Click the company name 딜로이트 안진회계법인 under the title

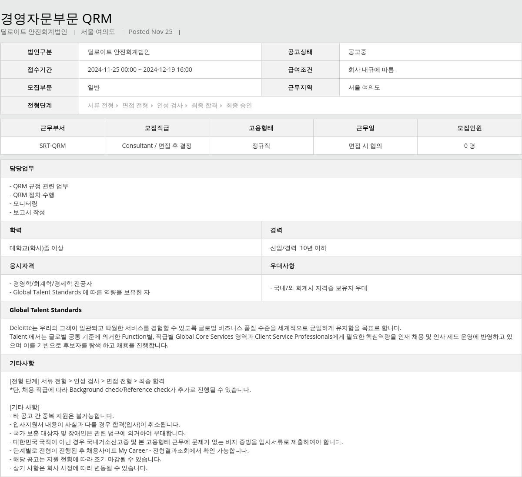point(34,32)
